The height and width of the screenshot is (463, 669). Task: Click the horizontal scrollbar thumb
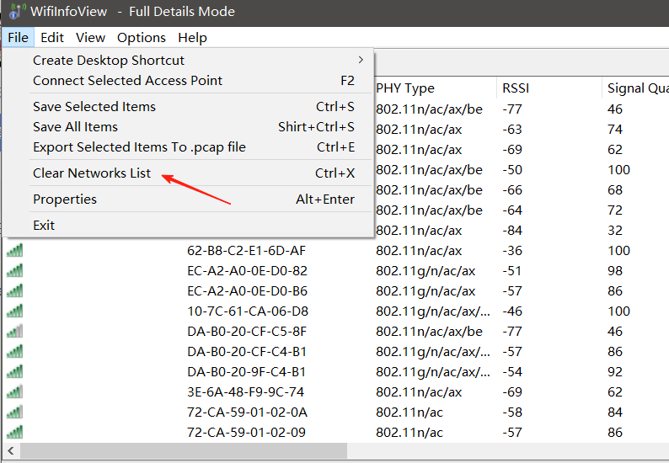[x=184, y=450]
